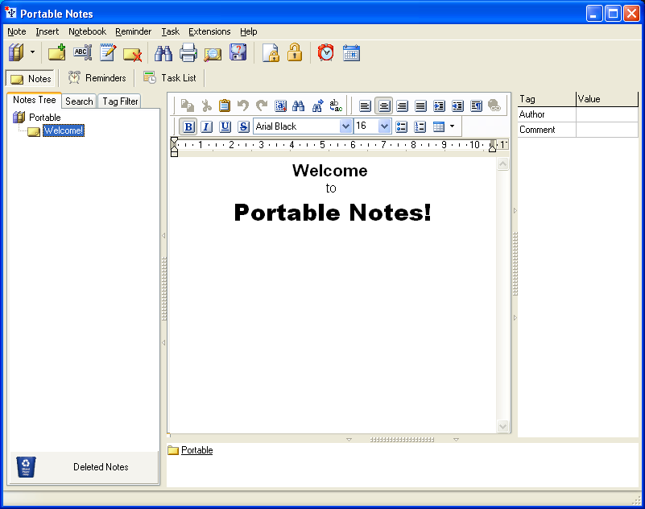Click the find next binoculars-arrow icon
Image resolution: width=645 pixels, height=509 pixels.
point(317,106)
